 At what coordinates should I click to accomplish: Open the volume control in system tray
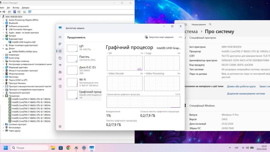tap(247, 148)
